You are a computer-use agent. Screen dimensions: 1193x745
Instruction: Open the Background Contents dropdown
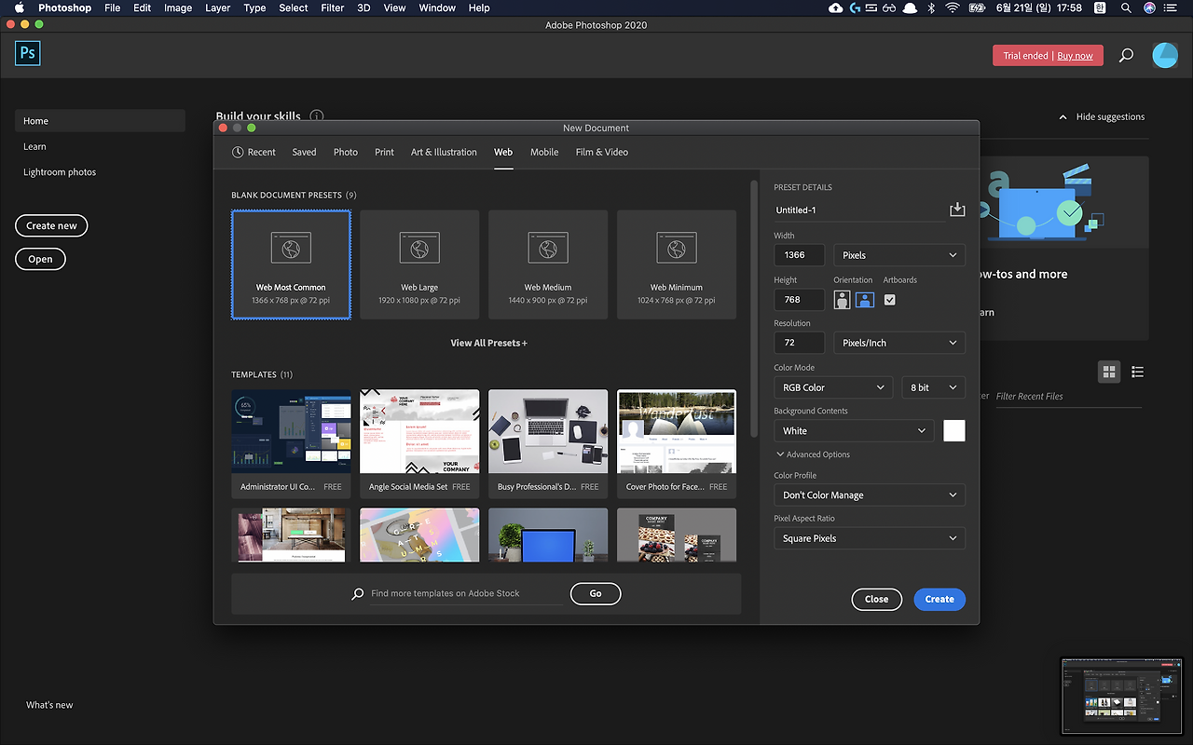(x=854, y=431)
